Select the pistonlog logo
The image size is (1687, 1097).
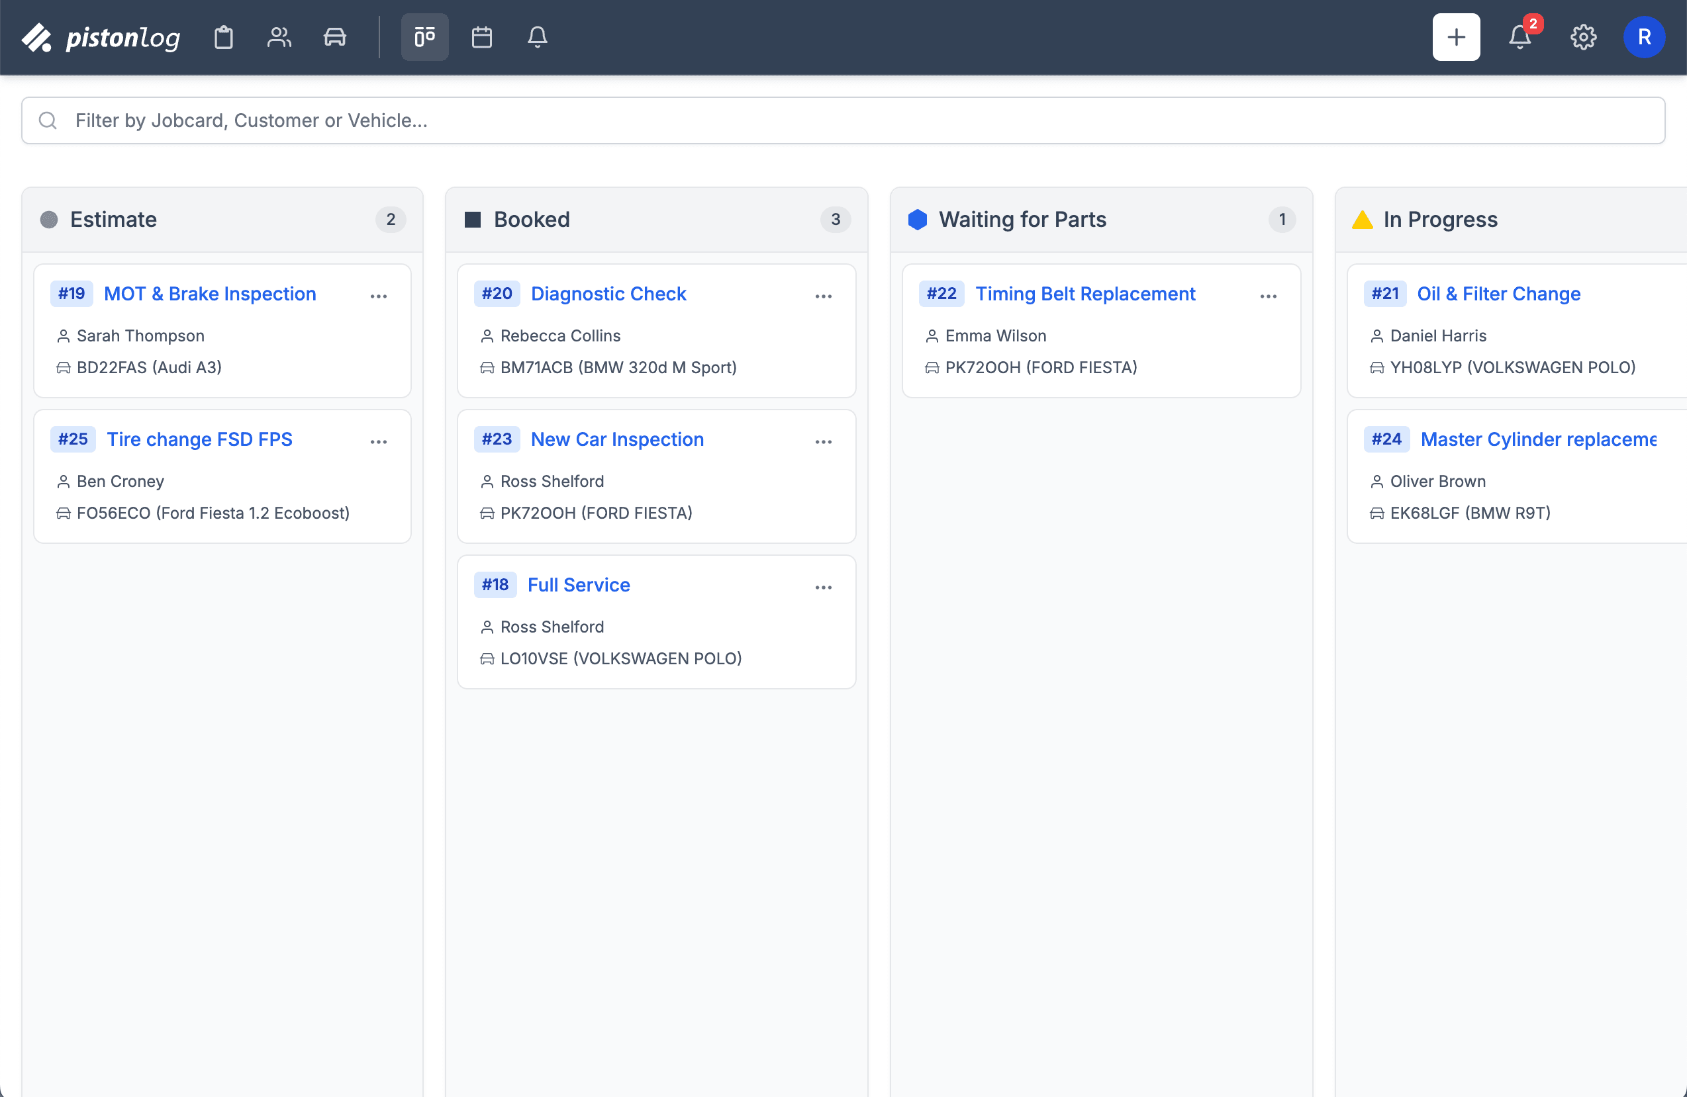[x=101, y=37]
